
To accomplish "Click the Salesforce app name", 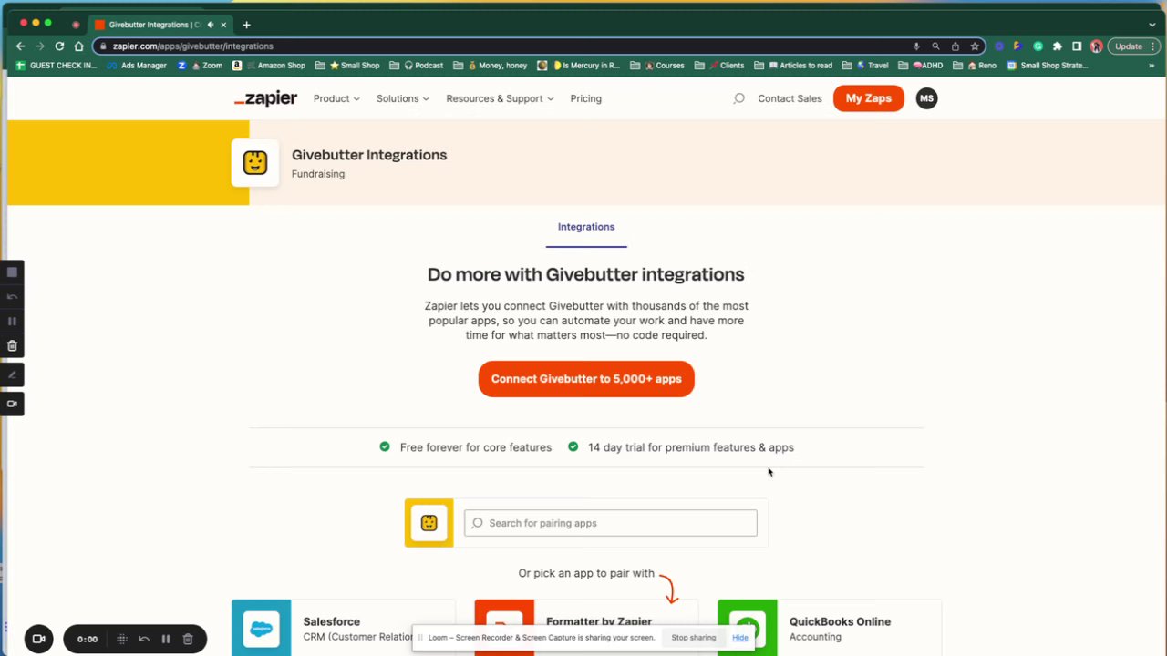I will coord(332,621).
